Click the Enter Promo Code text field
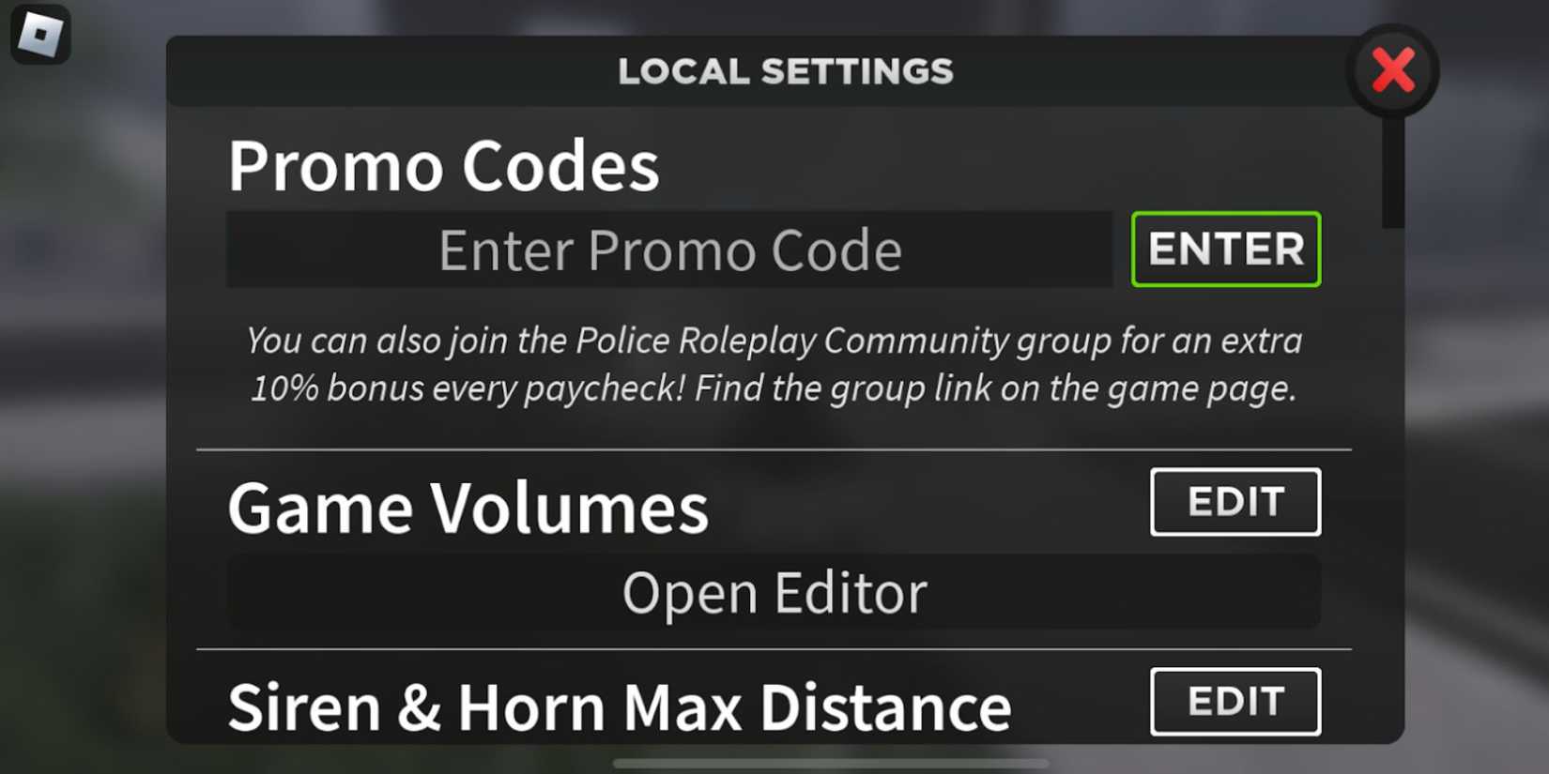This screenshot has height=774, width=1549. coord(669,250)
